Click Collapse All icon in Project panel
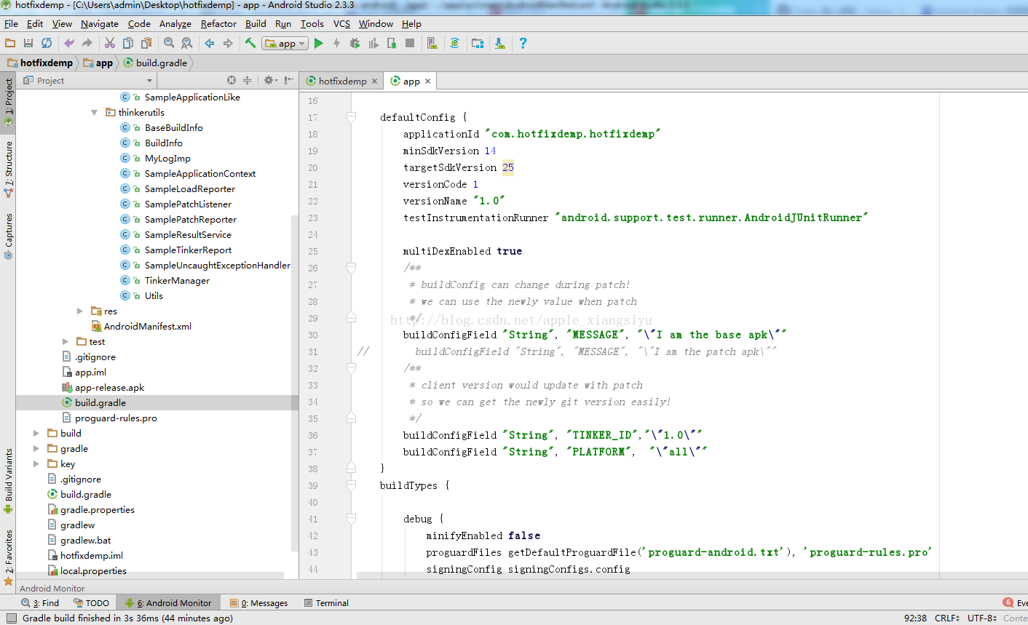This screenshot has height=625, width=1028. (247, 80)
